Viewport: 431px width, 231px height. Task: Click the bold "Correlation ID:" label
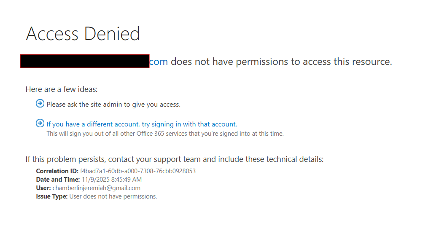point(57,171)
